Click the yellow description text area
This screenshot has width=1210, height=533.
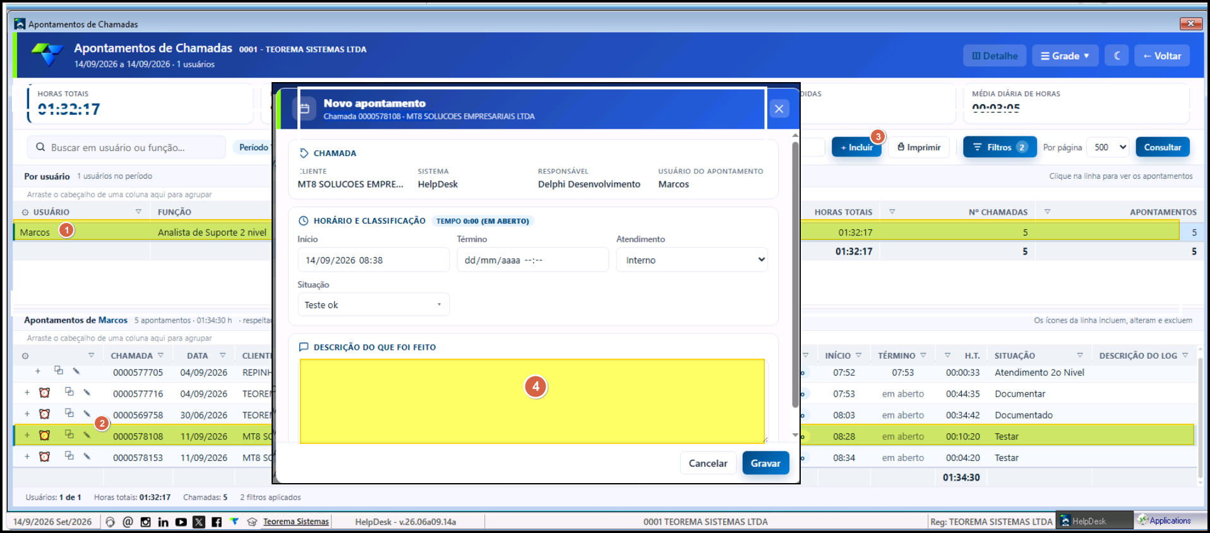pos(532,401)
